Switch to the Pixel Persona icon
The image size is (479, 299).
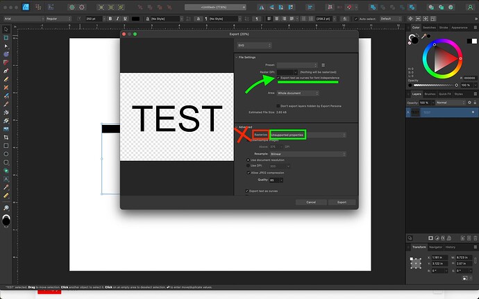38,7
